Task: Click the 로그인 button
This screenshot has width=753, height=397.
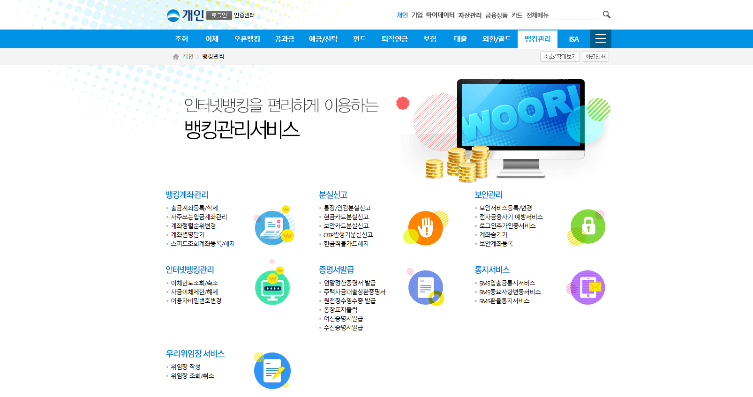Action: coord(219,15)
